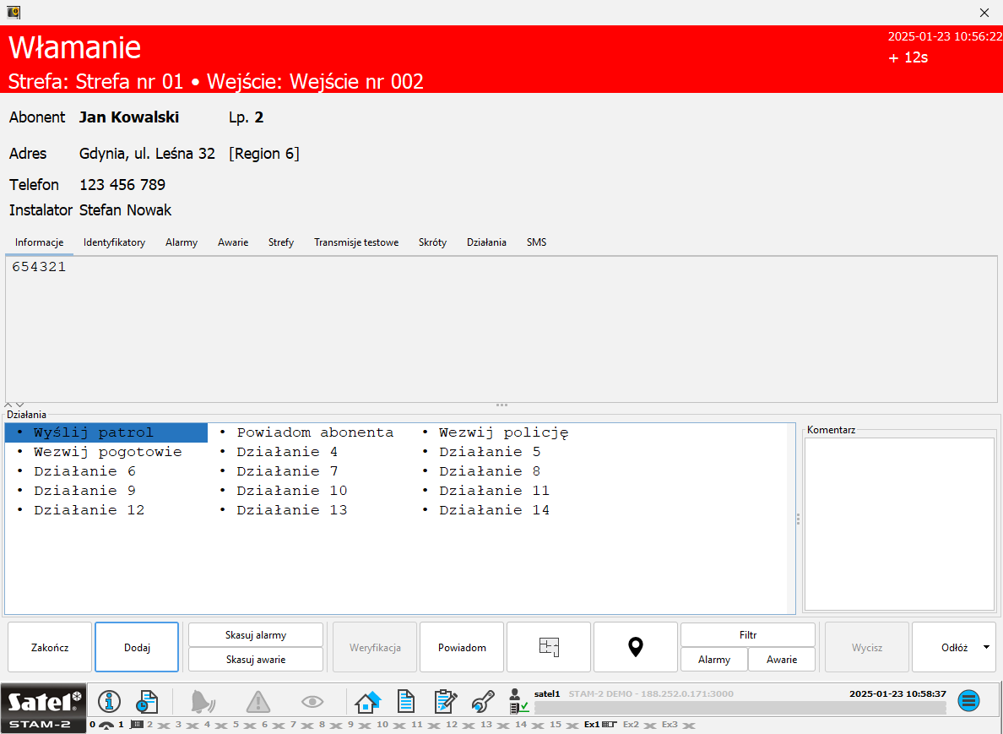1003x734 pixels.
Task: Click the info icon in bottom toolbar
Action: coord(109,701)
